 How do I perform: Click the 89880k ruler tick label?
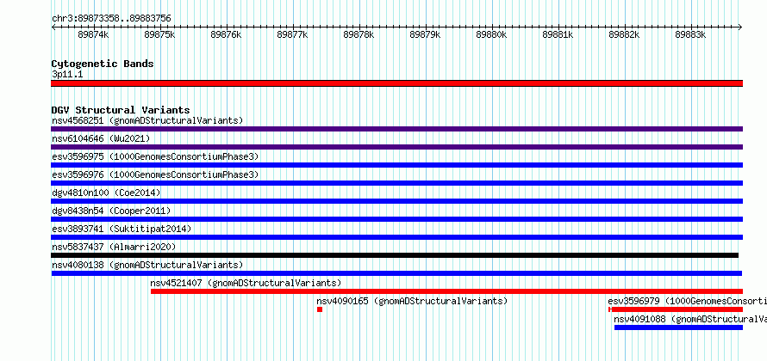coord(491,34)
